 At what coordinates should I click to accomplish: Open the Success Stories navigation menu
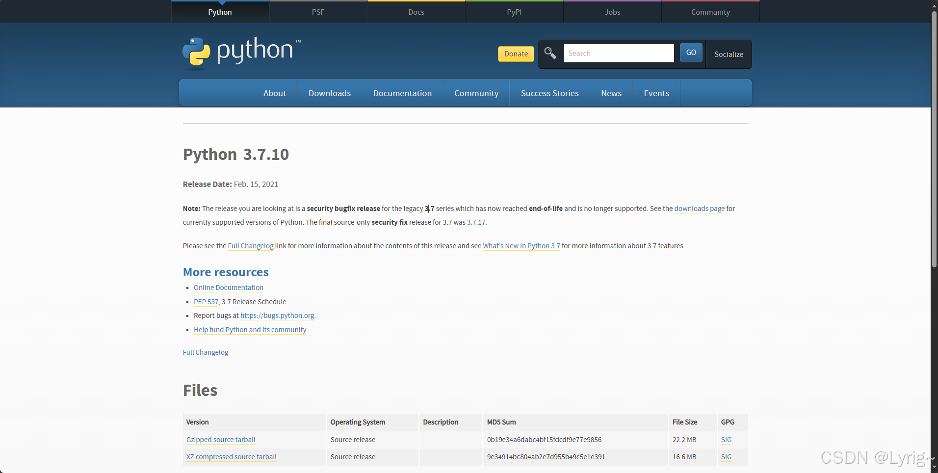[x=550, y=93]
